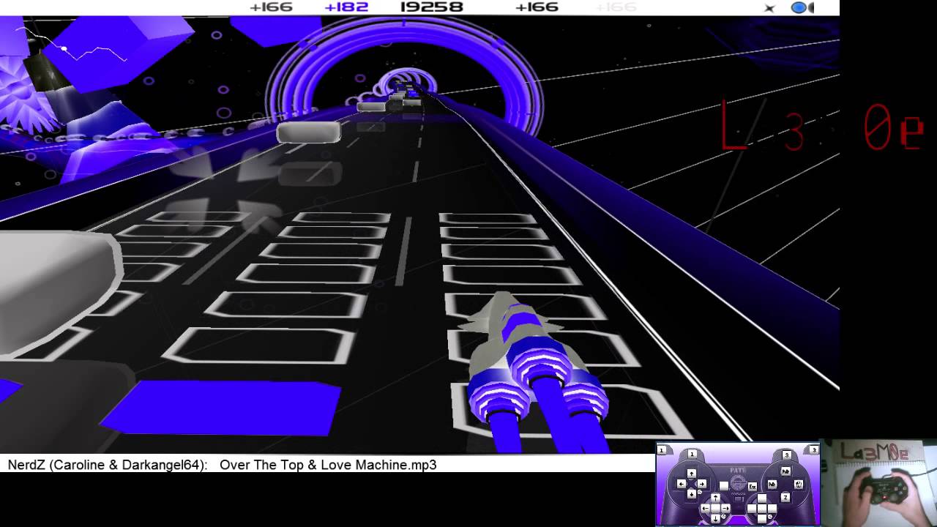Click the D-pad left arrow on controller overlay
Screen dimensions: 937x527
point(682,484)
